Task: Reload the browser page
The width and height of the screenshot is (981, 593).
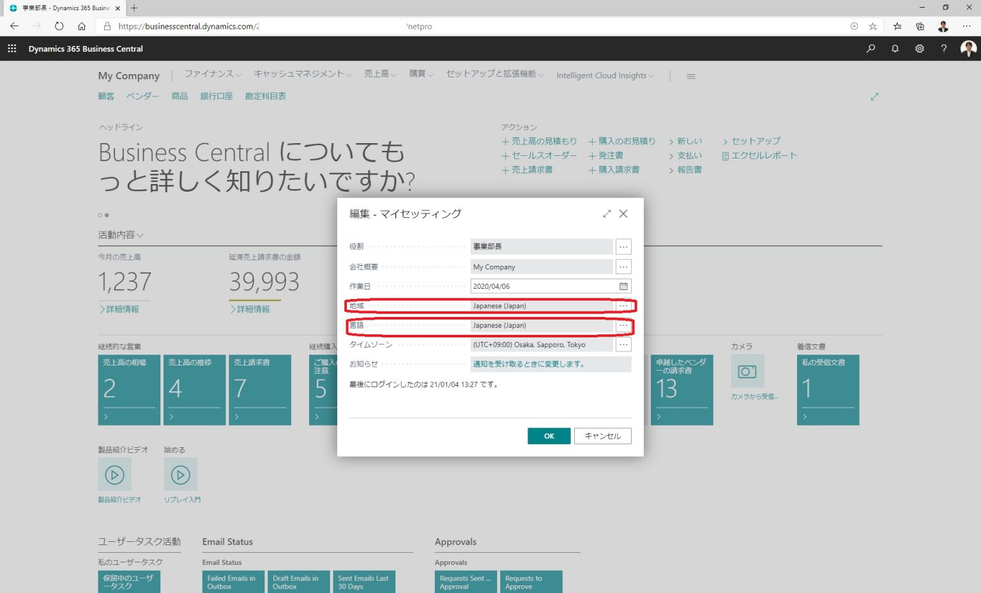Action: click(x=59, y=26)
